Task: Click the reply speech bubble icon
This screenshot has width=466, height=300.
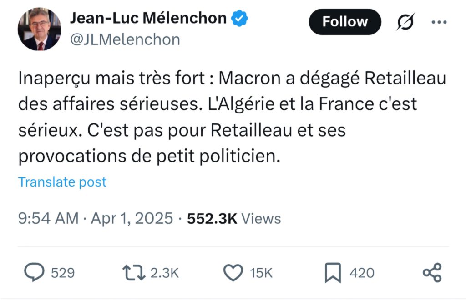Action: point(34,272)
